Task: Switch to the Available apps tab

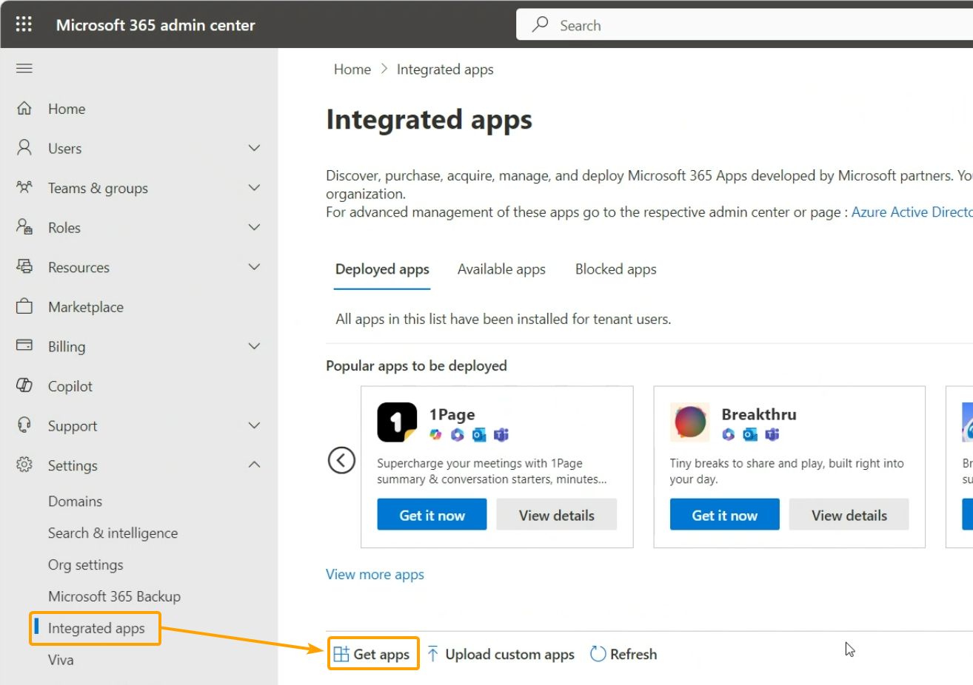Action: (501, 269)
